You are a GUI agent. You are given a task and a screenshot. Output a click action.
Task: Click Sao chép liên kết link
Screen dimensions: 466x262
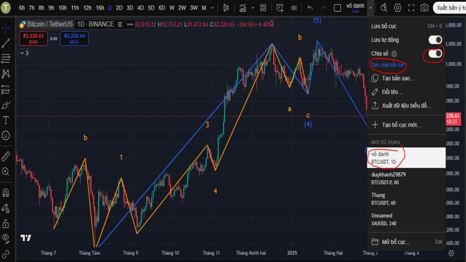click(x=388, y=65)
